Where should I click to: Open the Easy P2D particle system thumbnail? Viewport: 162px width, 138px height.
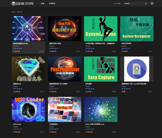point(64,29)
